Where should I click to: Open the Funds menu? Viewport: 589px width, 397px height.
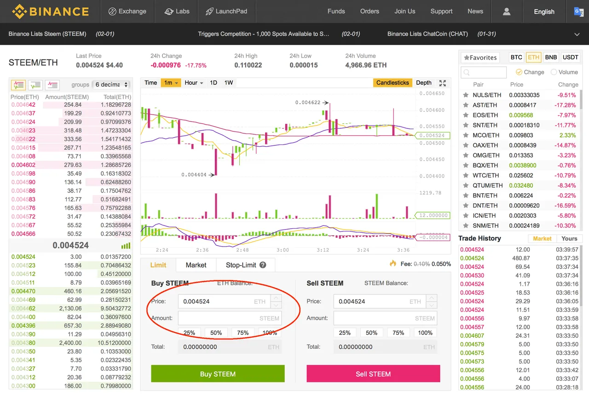pyautogui.click(x=336, y=12)
